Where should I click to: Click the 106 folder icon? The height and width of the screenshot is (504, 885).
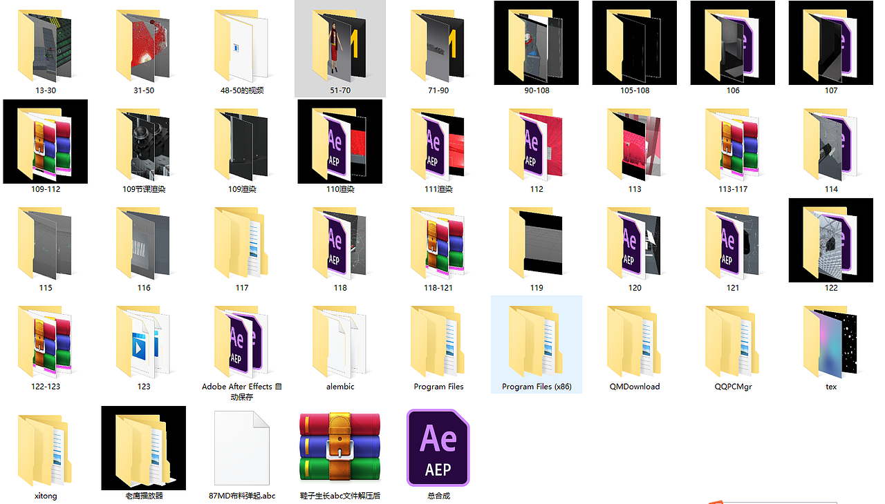[733, 43]
